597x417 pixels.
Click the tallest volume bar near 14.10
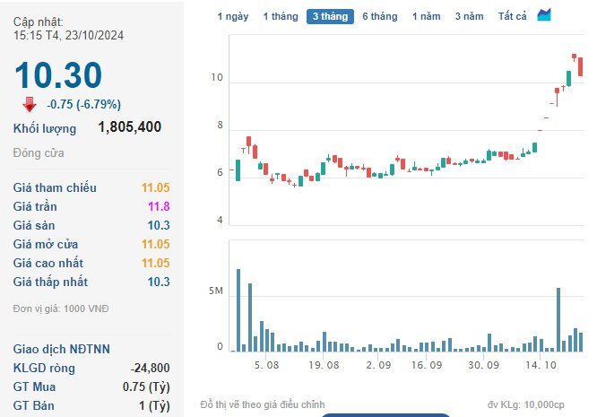(x=558, y=319)
